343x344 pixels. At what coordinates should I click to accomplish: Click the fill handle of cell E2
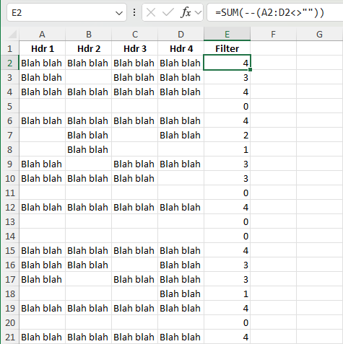(x=251, y=70)
